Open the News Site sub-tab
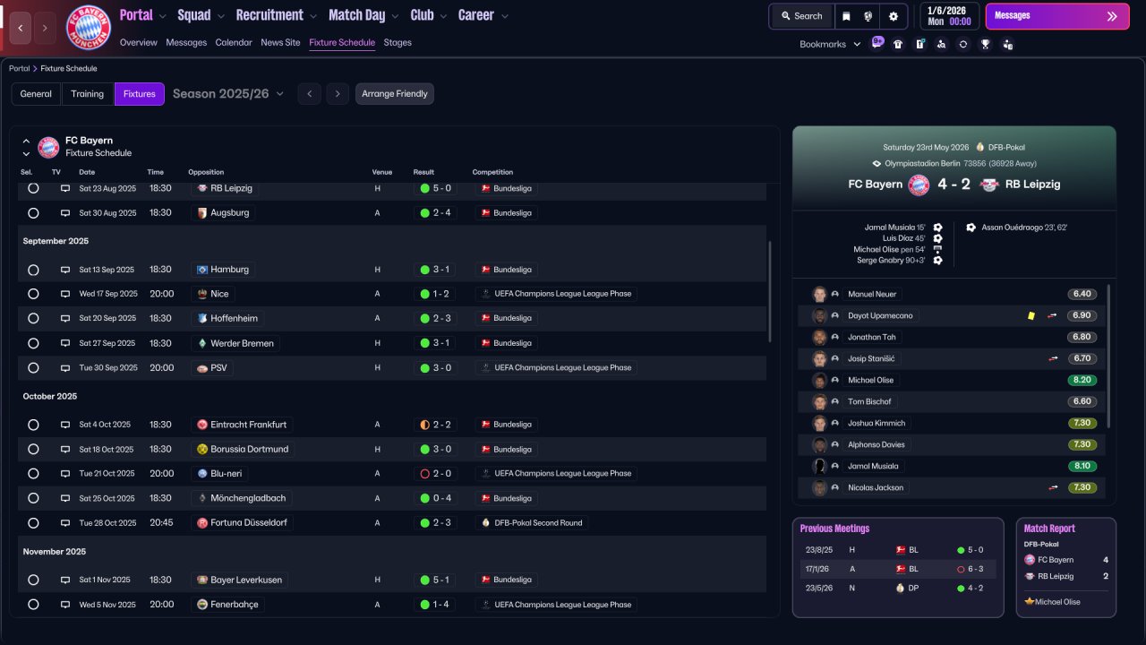This screenshot has width=1146, height=645. [280, 43]
